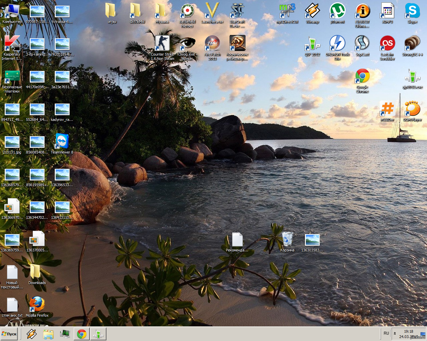Open mp3DirectCut shortcut
Screen dimensions: 427x341
[287, 13]
